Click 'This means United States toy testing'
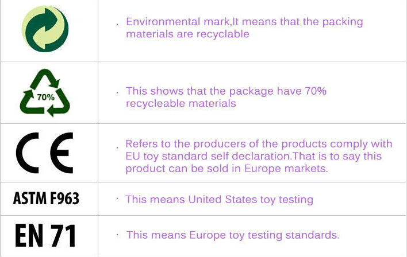 coord(220,200)
